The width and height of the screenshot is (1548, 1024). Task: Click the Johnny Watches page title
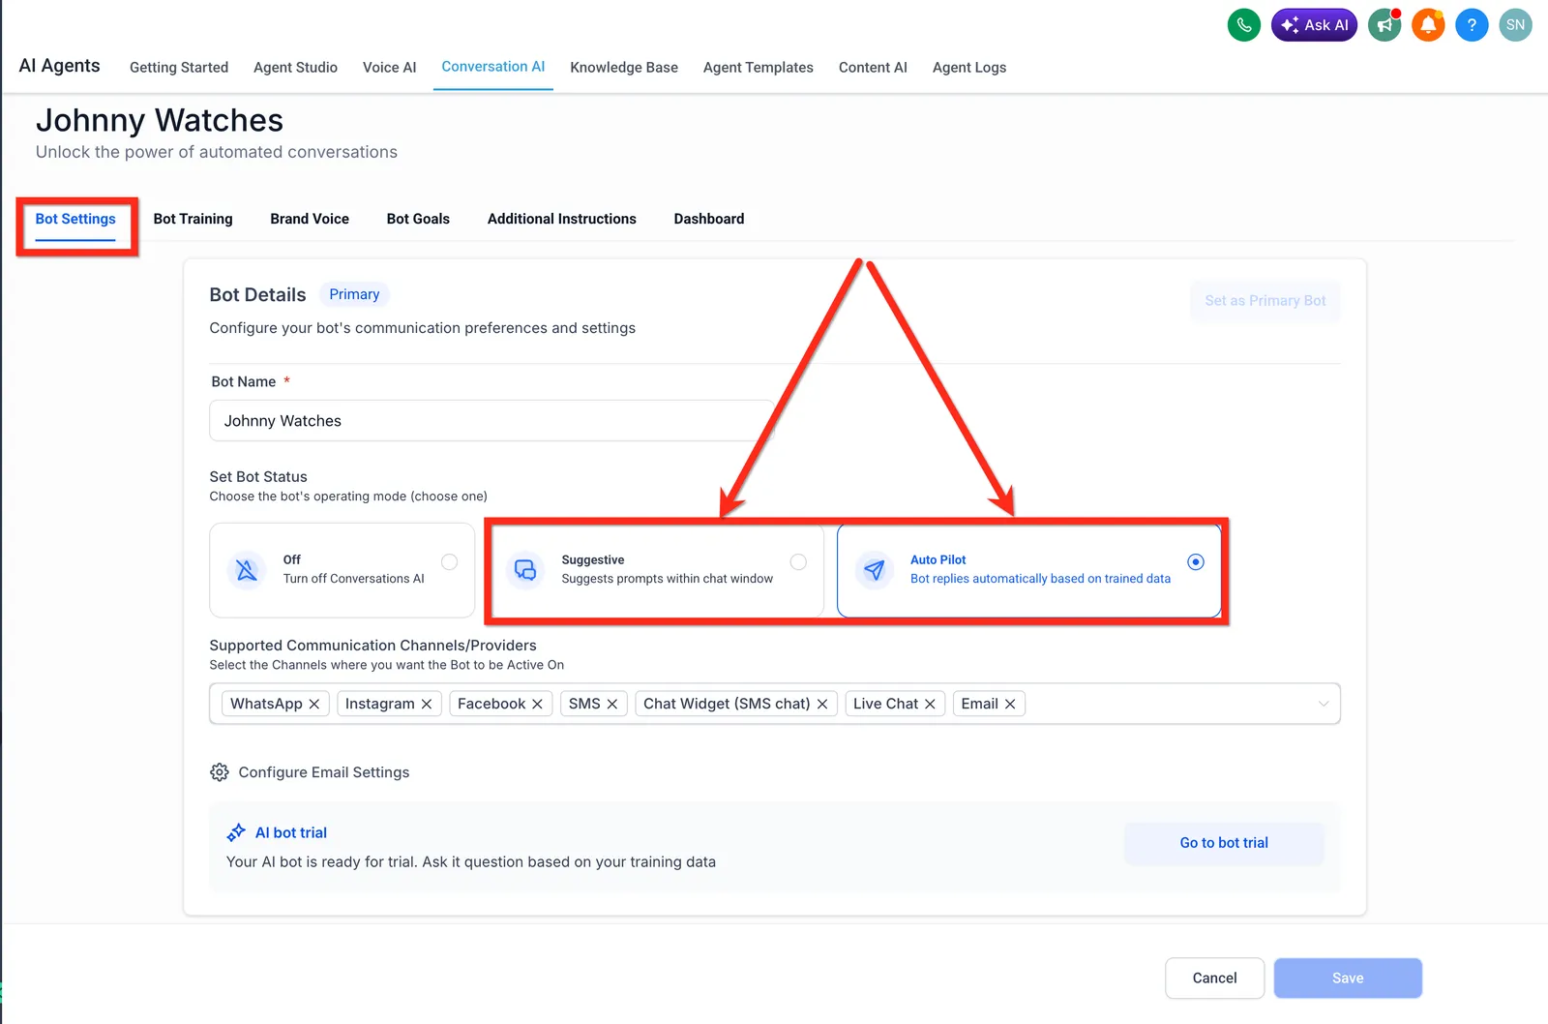tap(160, 120)
